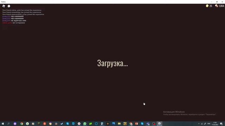225x126 pixels.
Task: Click the currency counter showing 1,064
Action: click(x=219, y=6)
